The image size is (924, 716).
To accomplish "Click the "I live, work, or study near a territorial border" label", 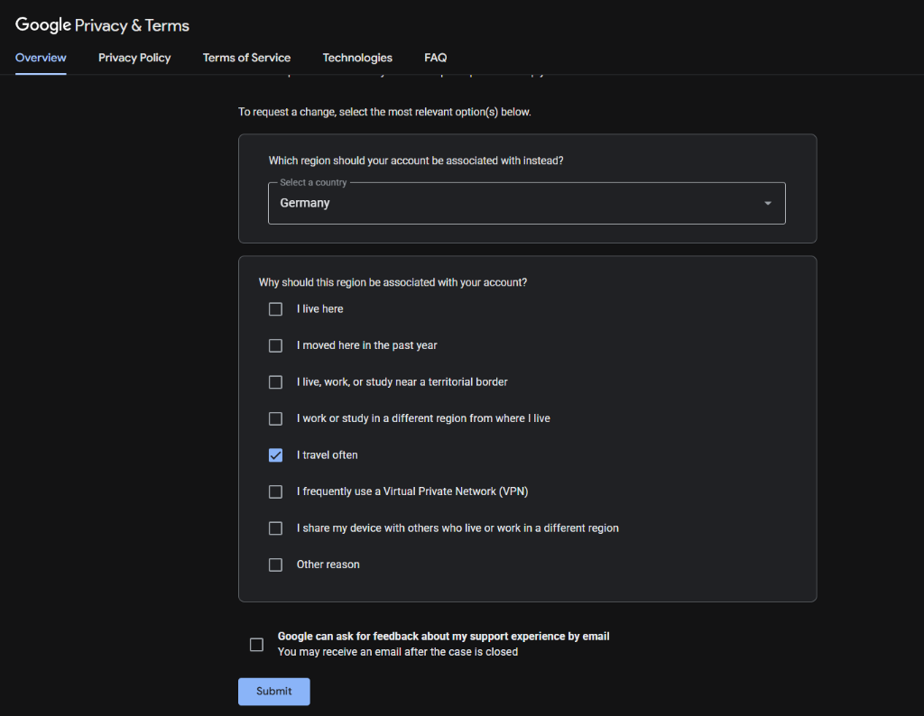I will click(x=402, y=382).
